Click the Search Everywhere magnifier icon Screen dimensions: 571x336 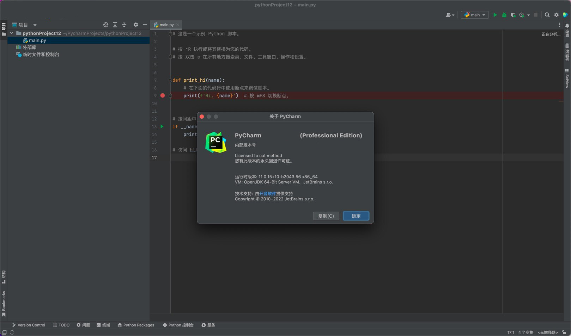click(547, 15)
